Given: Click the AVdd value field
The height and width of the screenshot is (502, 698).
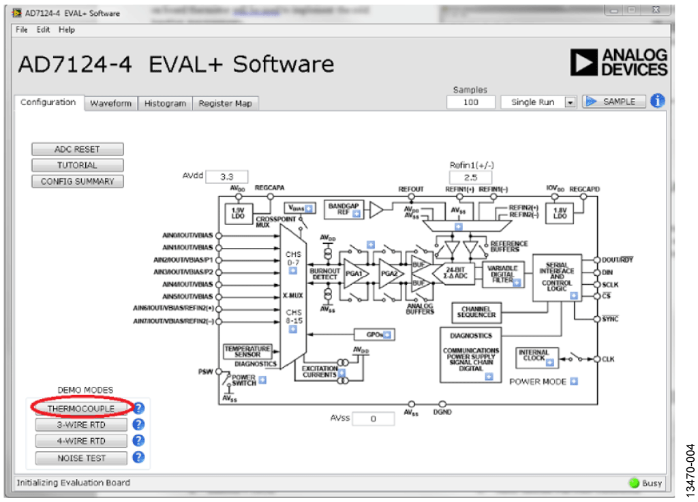Looking at the screenshot, I should point(226,176).
